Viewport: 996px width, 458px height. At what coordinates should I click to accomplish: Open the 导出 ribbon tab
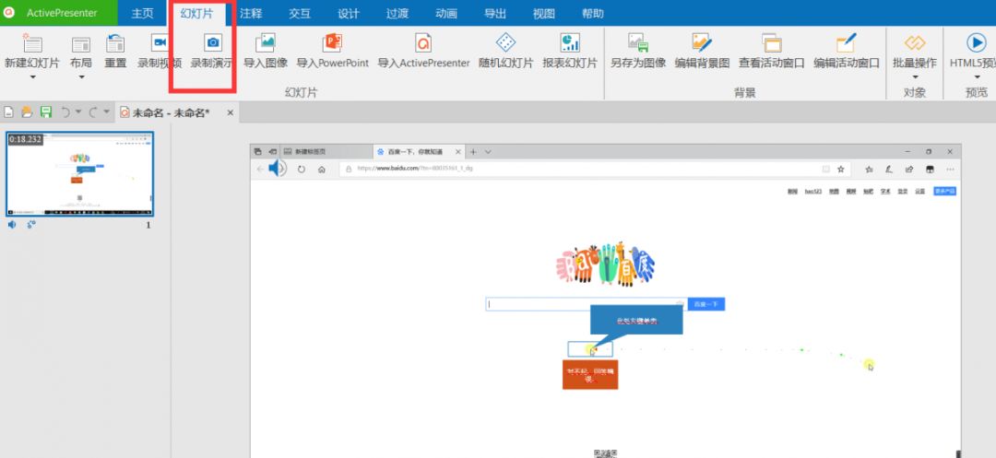pos(495,13)
